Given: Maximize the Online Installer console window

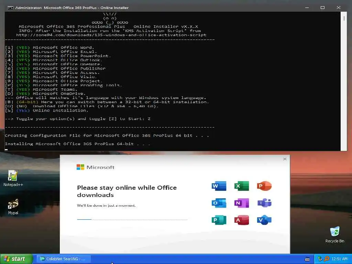Looking at the screenshot, I should pyautogui.click(x=322, y=8).
